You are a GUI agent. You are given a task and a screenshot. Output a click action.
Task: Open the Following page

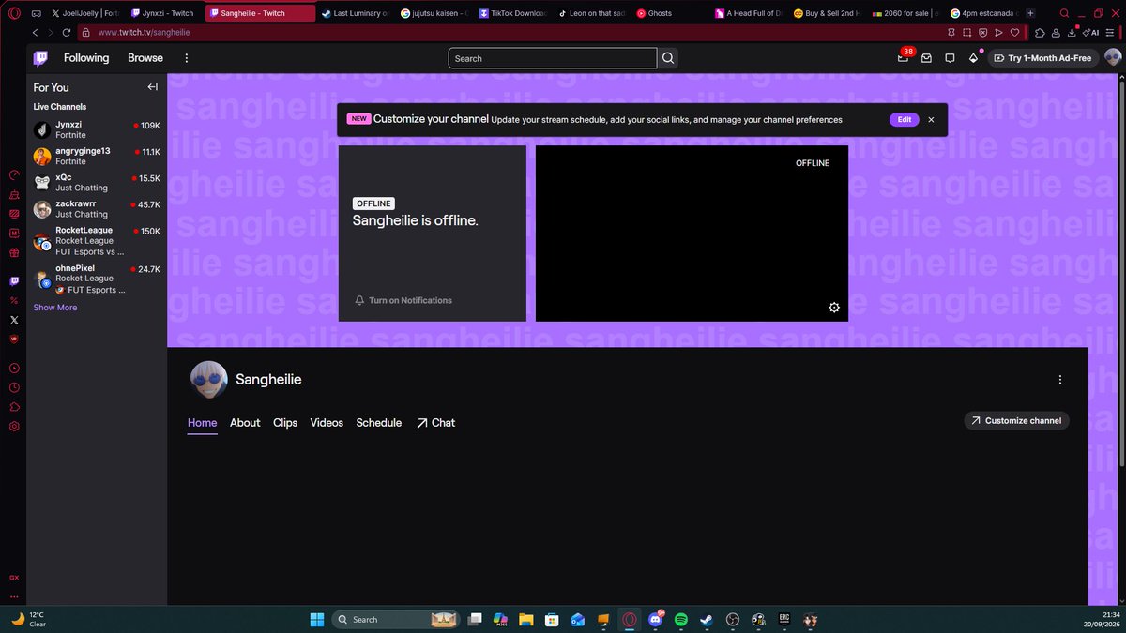(x=86, y=58)
